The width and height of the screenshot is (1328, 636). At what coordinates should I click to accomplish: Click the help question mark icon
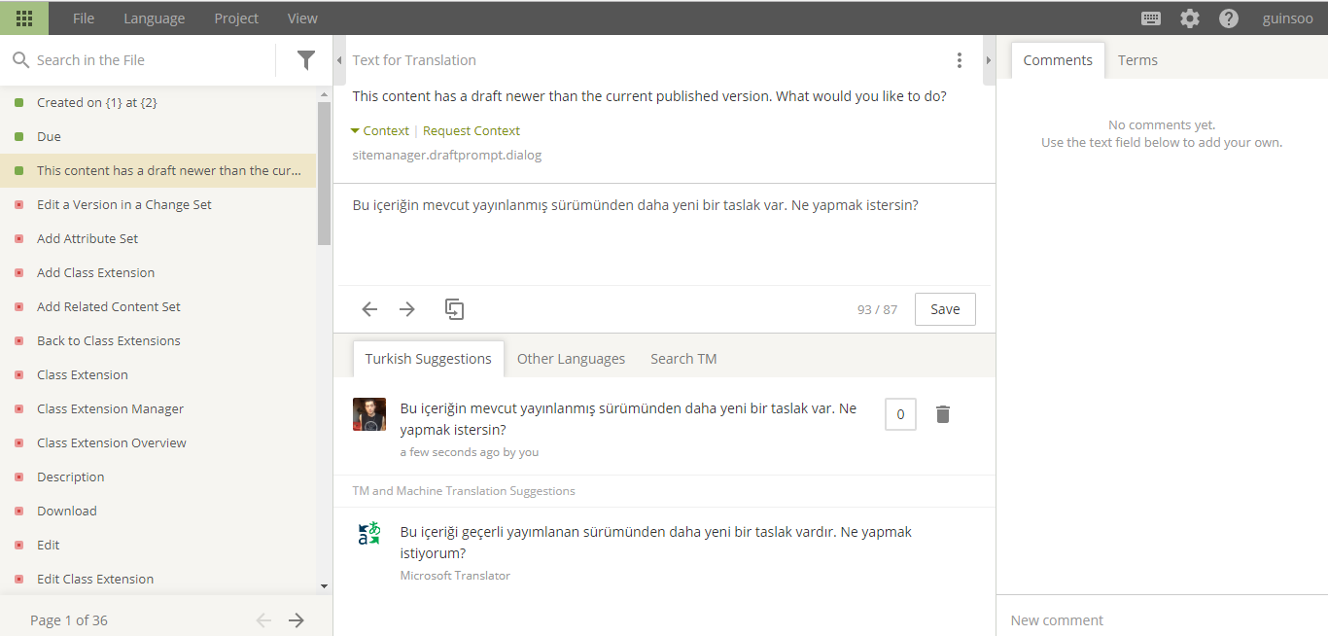1229,18
